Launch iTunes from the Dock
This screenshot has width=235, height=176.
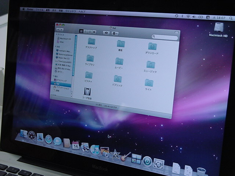tap(95, 149)
